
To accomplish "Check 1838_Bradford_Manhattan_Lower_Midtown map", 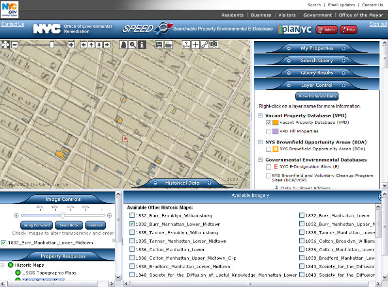I will (132, 266).
